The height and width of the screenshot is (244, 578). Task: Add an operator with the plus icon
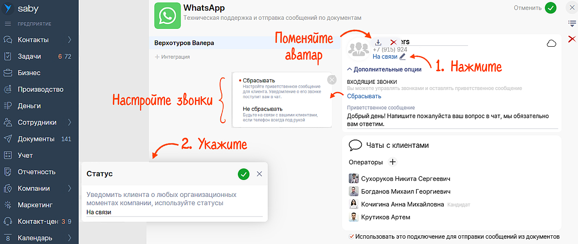392,162
